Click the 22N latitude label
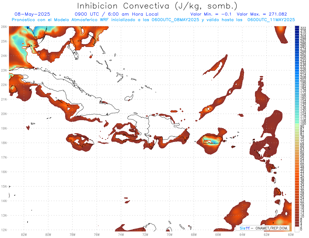The image size is (309, 238). click(x=4, y=85)
